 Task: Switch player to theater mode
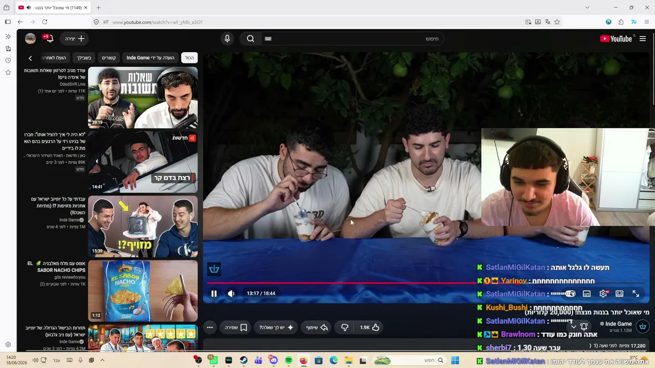tap(619, 294)
